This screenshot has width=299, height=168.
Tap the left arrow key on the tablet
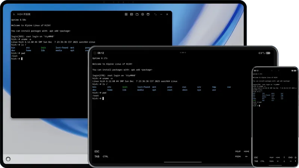[247, 156]
